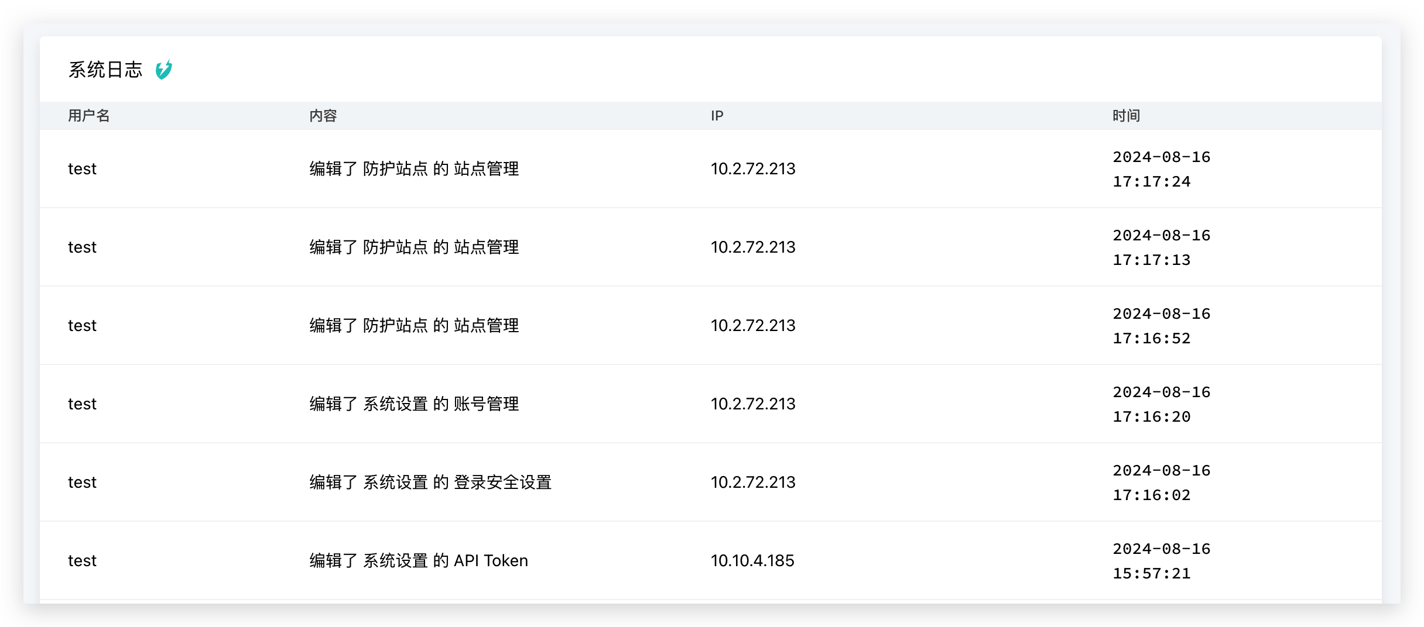Click timestamp 2024-08-16 17:16:02
This screenshot has width=1424, height=627.
click(x=1162, y=483)
